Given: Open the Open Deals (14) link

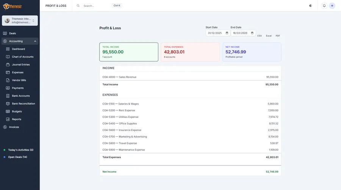Looking at the screenshot, I should (x=17, y=157).
